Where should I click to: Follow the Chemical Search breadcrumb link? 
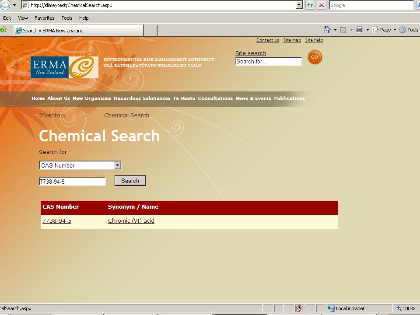pyautogui.click(x=126, y=115)
